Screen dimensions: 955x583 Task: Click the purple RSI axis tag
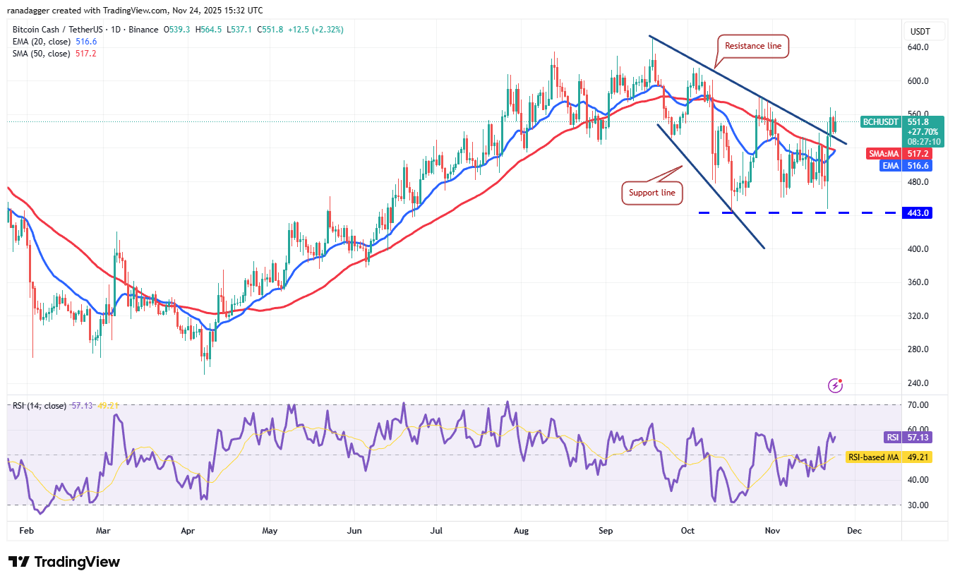point(892,438)
